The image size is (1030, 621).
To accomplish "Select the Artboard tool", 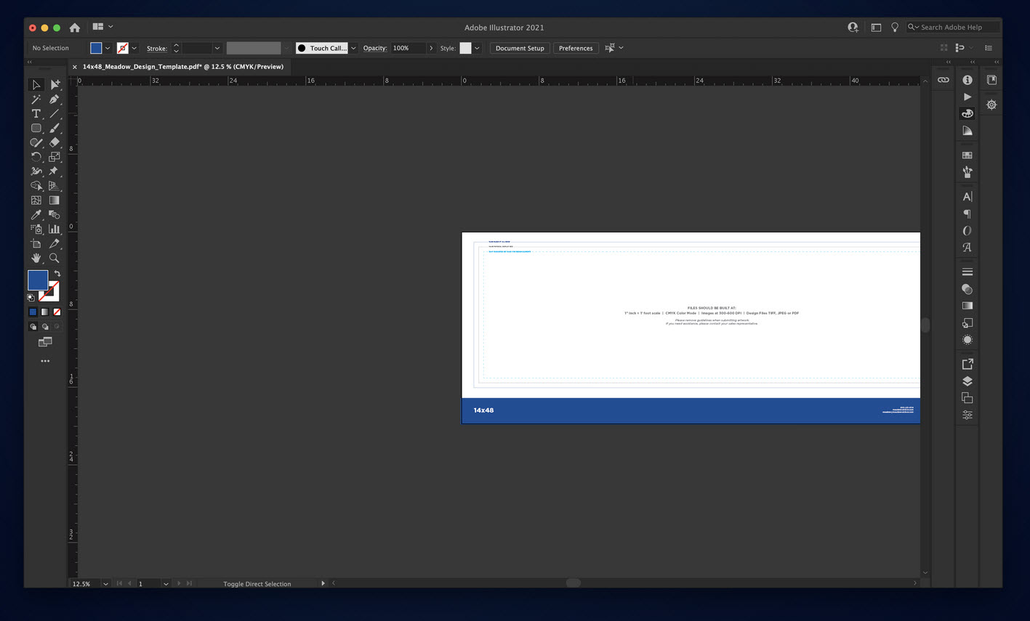I will (36, 243).
